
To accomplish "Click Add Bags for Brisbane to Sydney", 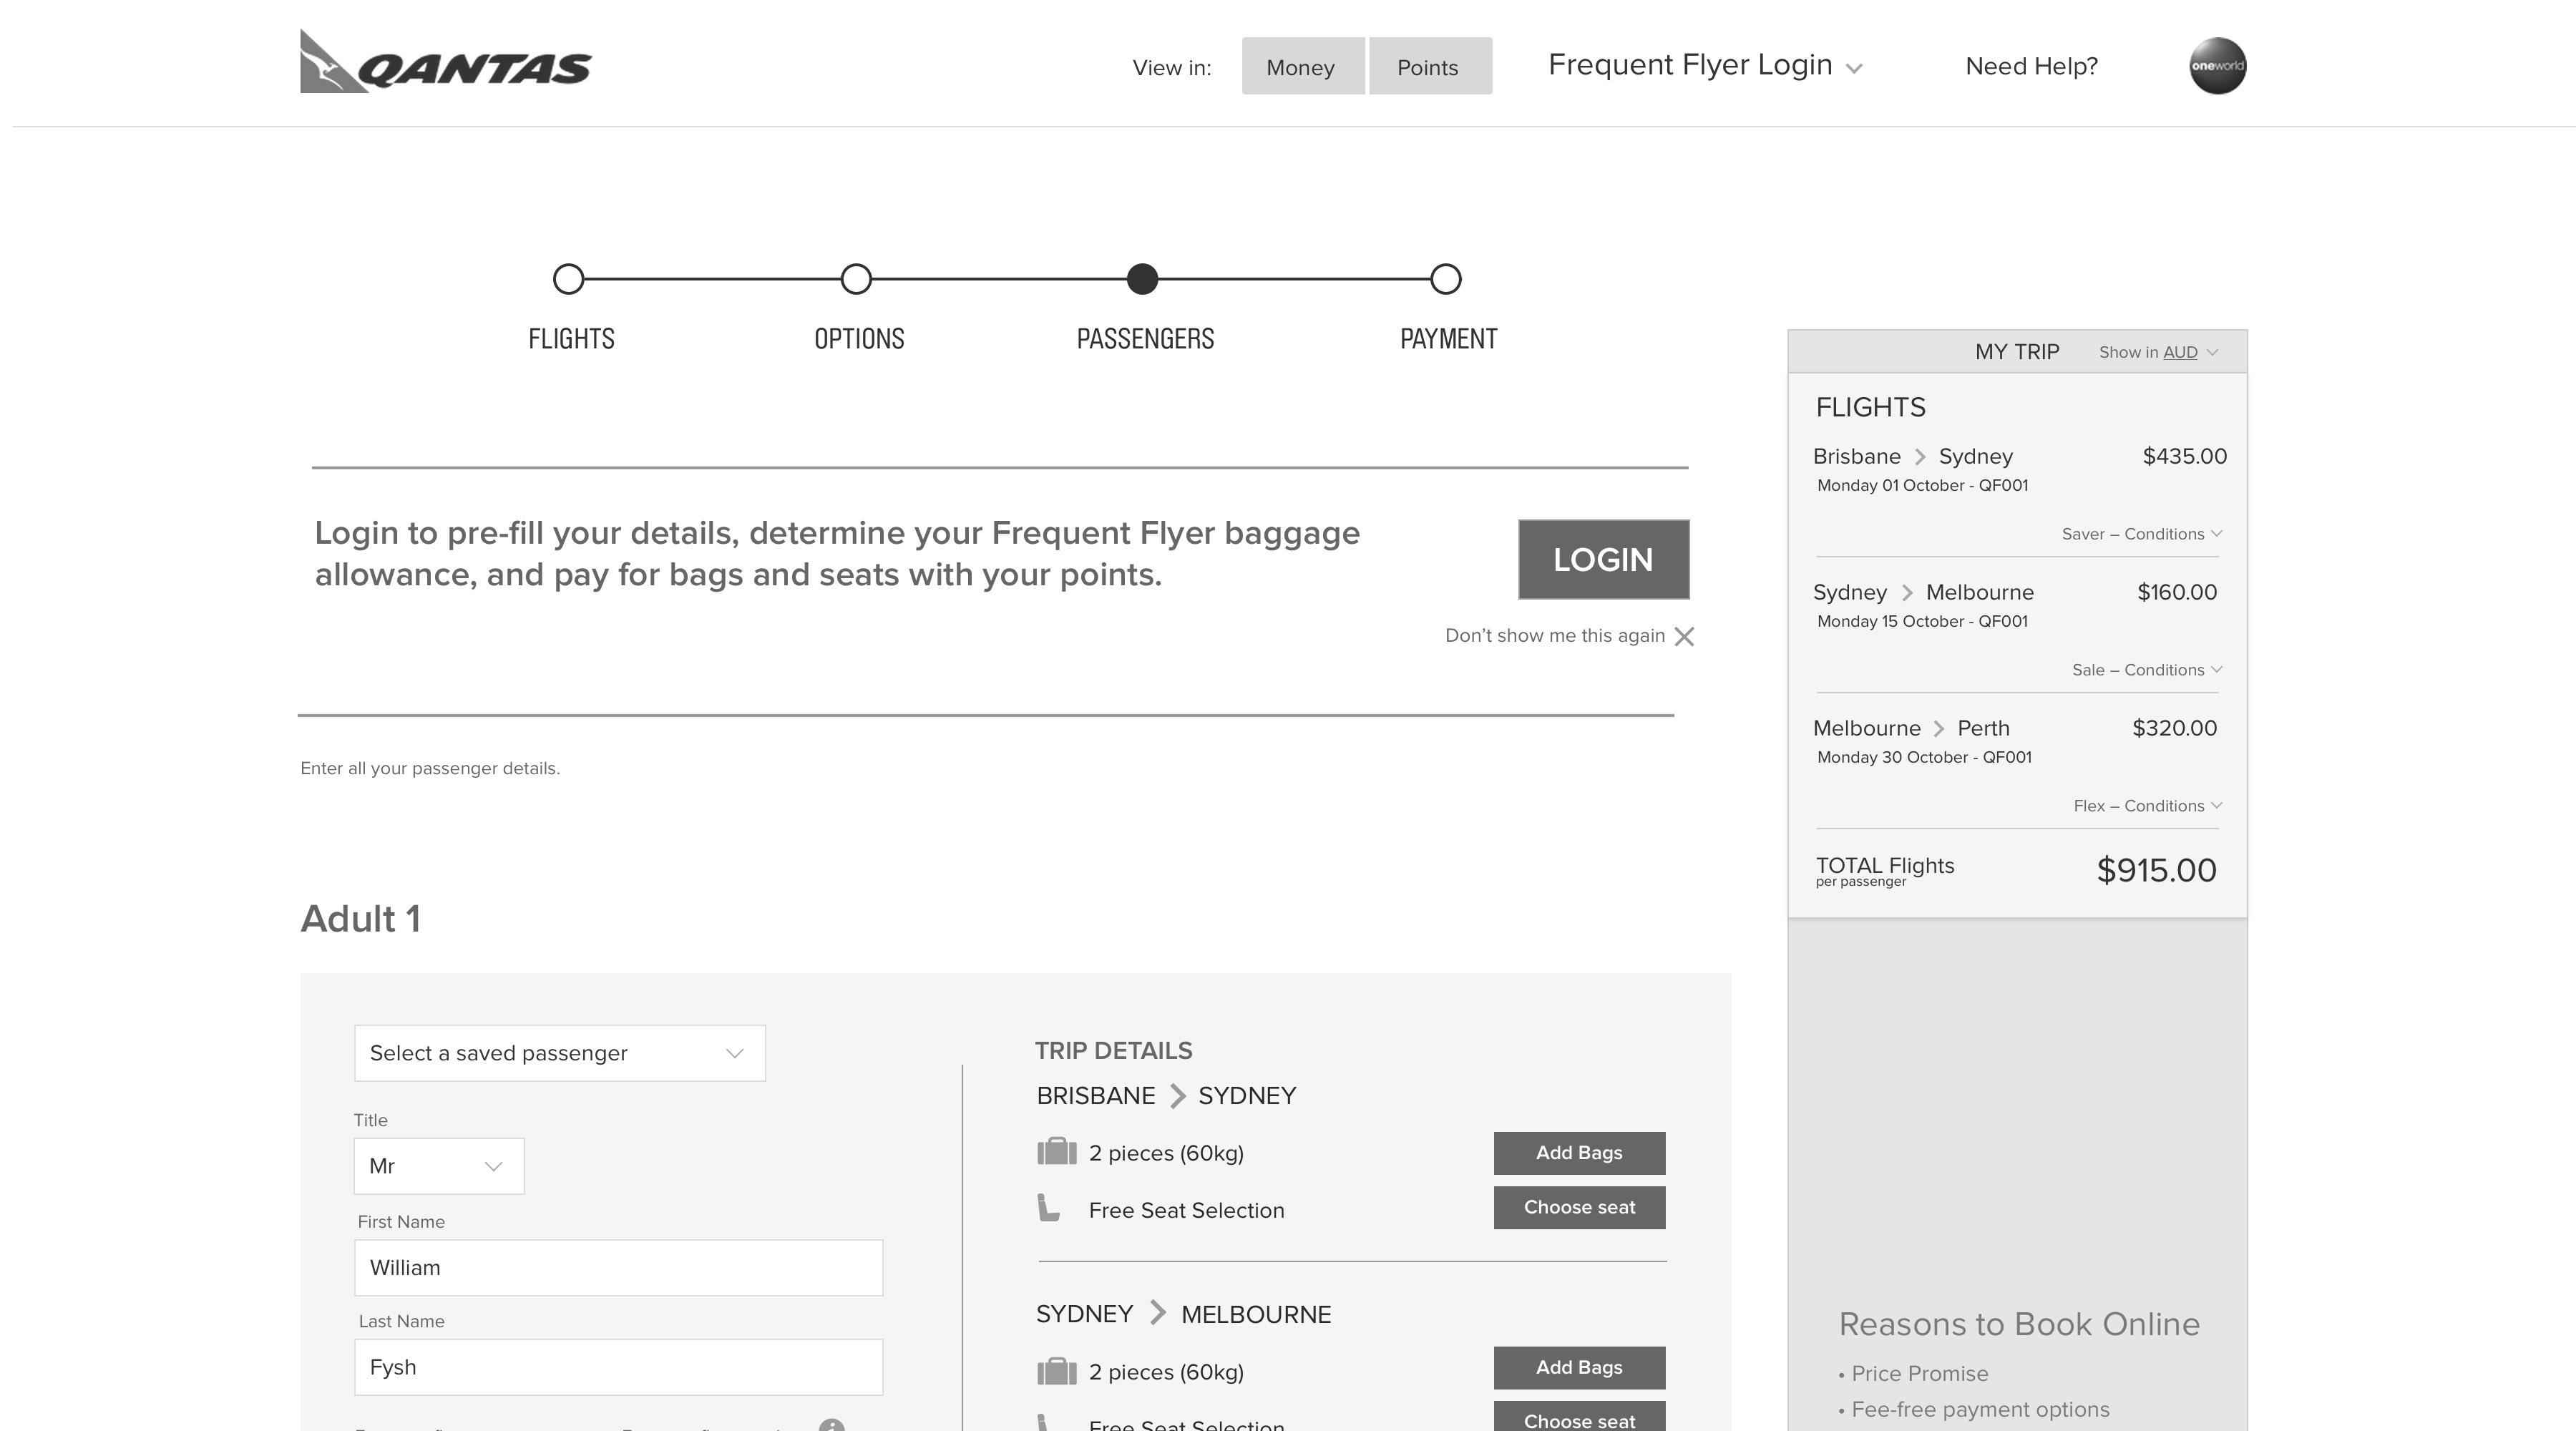I will tap(1578, 1153).
